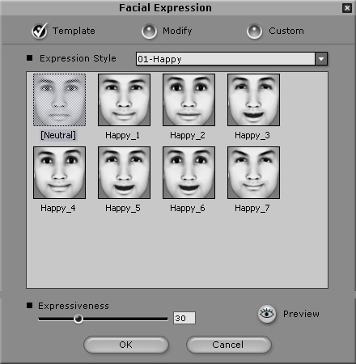Click the Happy_4 label text
This screenshot has height=364, width=356.
(58, 208)
